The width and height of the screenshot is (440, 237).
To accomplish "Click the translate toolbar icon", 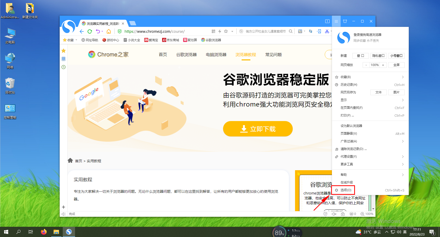I will (x=310, y=31).
